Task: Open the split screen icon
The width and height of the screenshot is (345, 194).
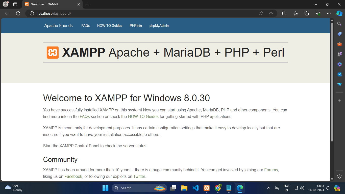Action: pos(284,13)
